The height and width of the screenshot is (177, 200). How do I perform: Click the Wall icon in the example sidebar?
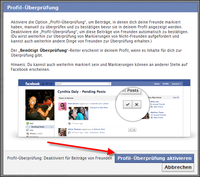point(28,123)
